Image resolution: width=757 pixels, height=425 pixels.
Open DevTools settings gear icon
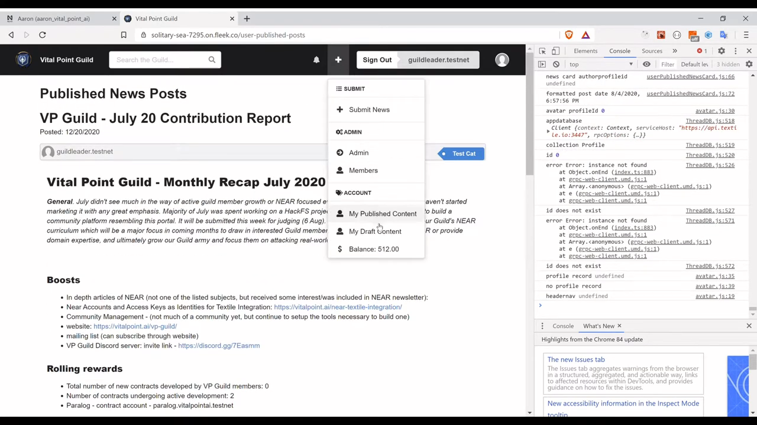(722, 51)
